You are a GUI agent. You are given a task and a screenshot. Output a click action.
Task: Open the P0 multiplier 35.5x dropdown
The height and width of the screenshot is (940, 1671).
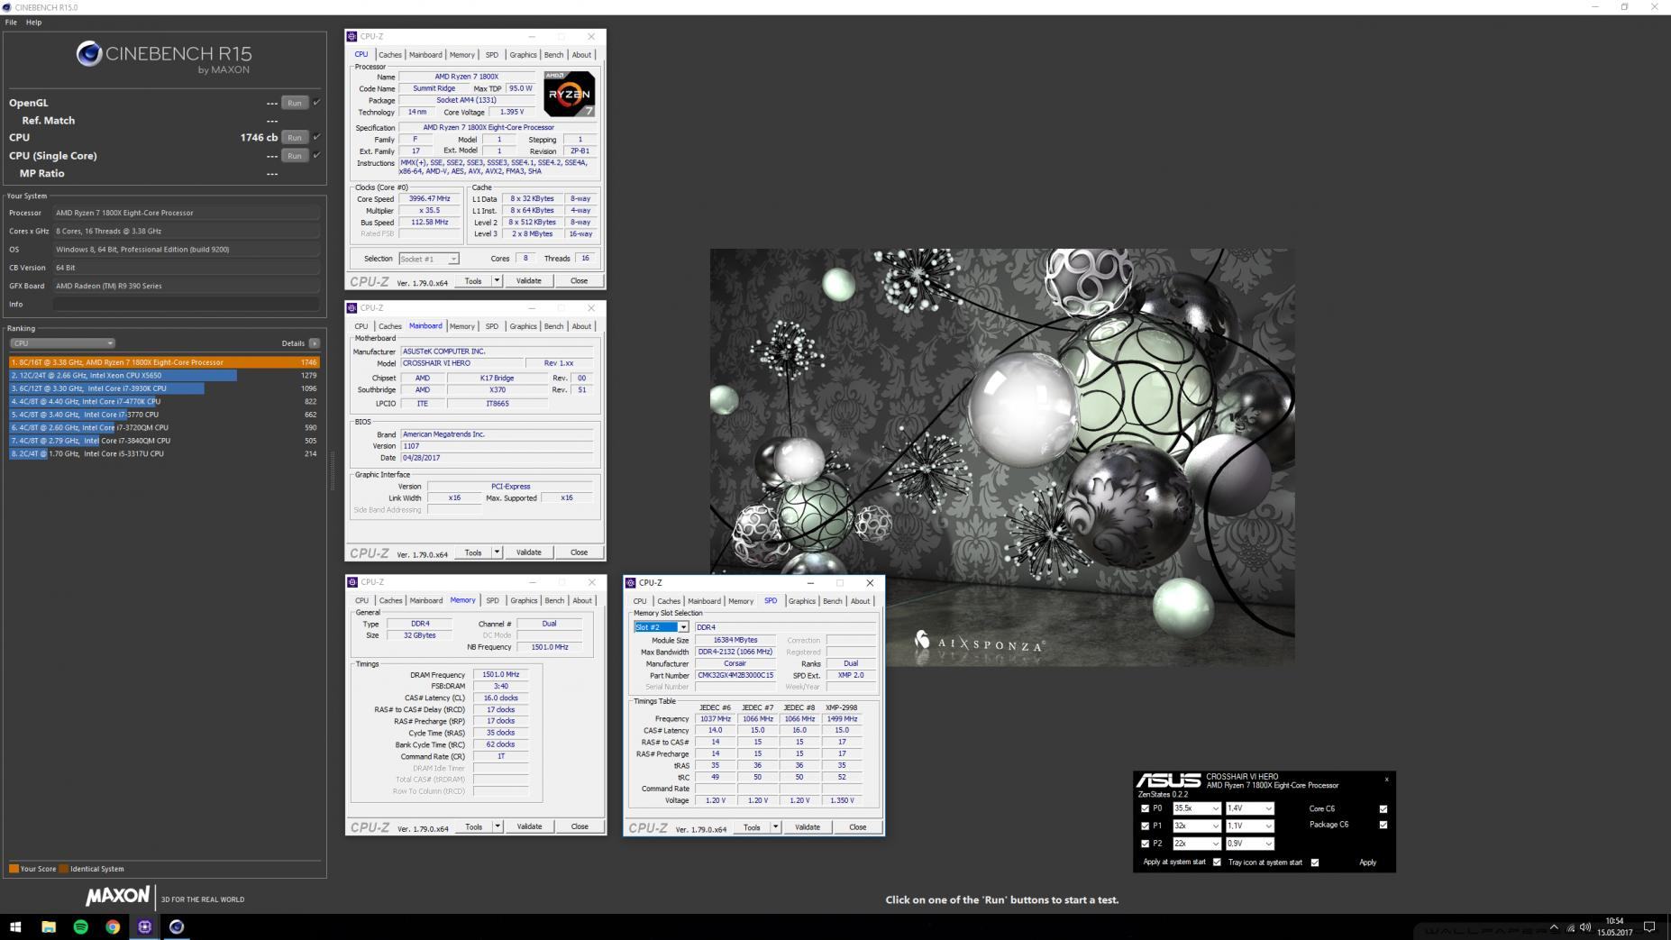1196,808
